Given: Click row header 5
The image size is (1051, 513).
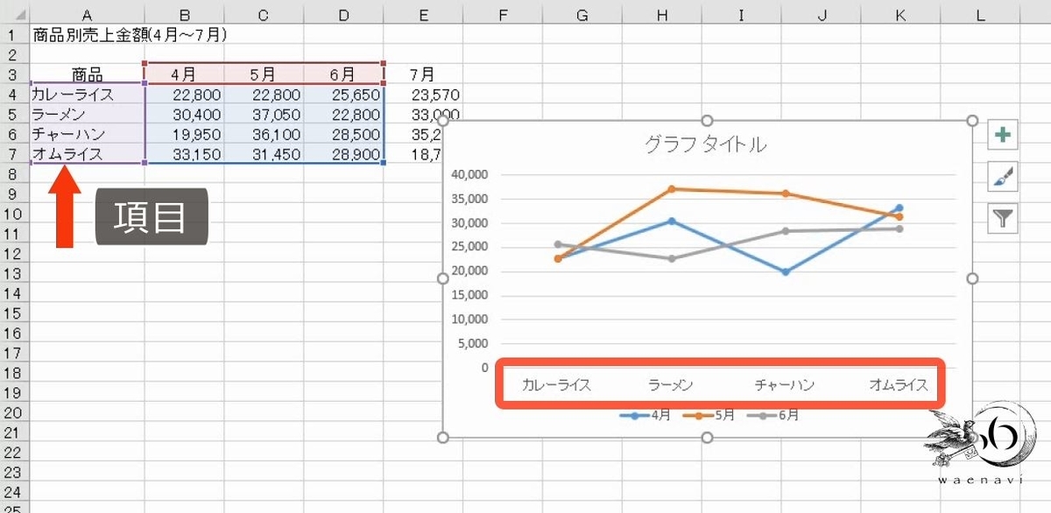Looking at the screenshot, I should (12, 115).
